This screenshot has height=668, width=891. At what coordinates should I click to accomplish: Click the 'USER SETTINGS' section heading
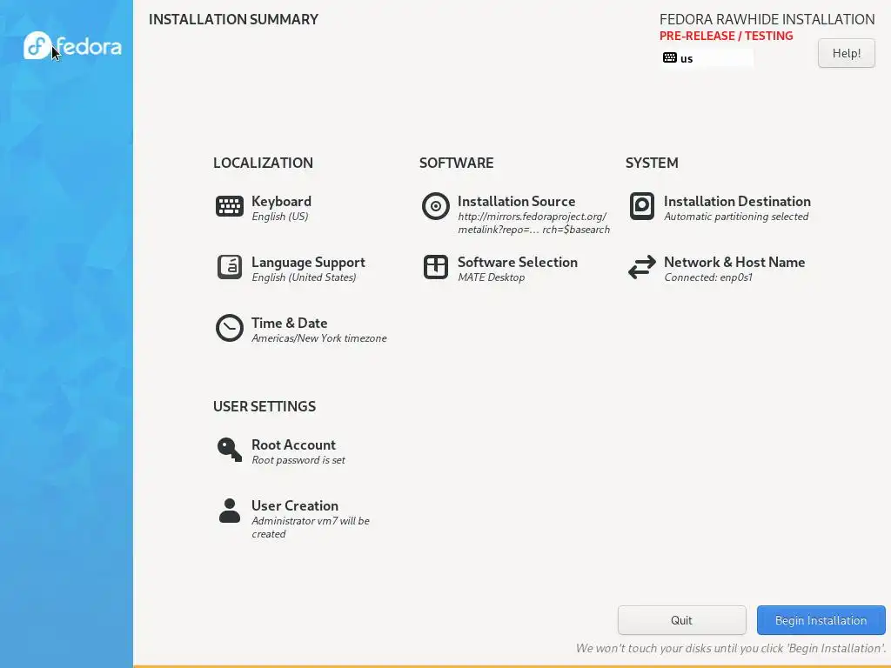(265, 407)
